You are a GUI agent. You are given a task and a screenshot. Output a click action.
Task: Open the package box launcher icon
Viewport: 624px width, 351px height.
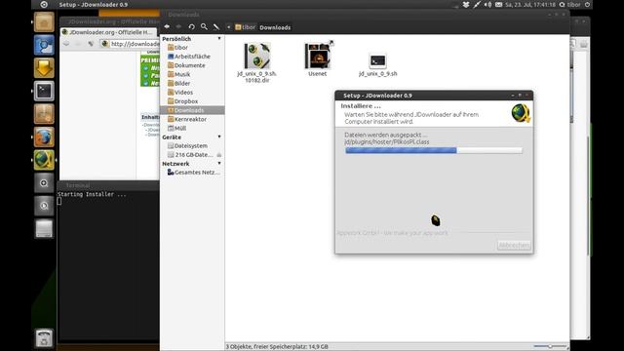[44, 114]
